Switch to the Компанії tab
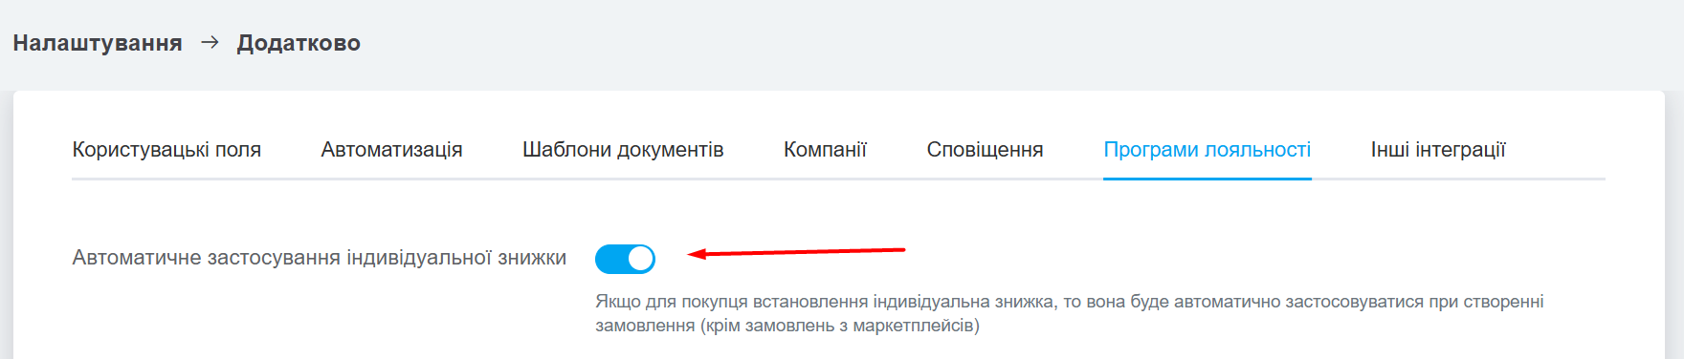Viewport: 1684px width, 359px height. pyautogui.click(x=825, y=150)
